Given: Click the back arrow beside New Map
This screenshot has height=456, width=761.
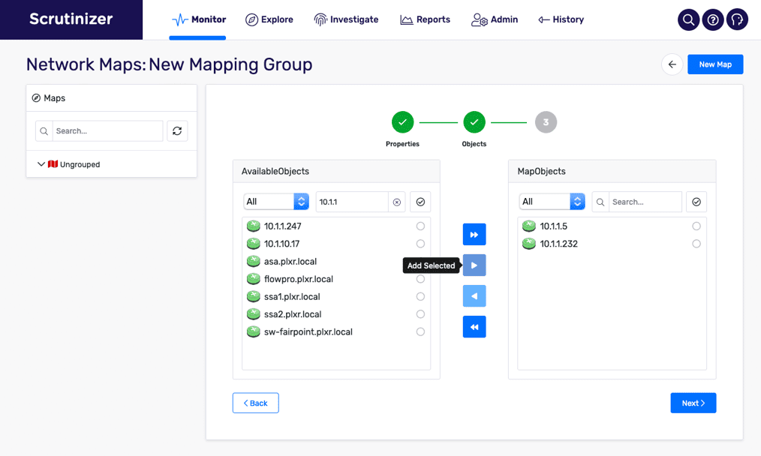Looking at the screenshot, I should pos(672,64).
